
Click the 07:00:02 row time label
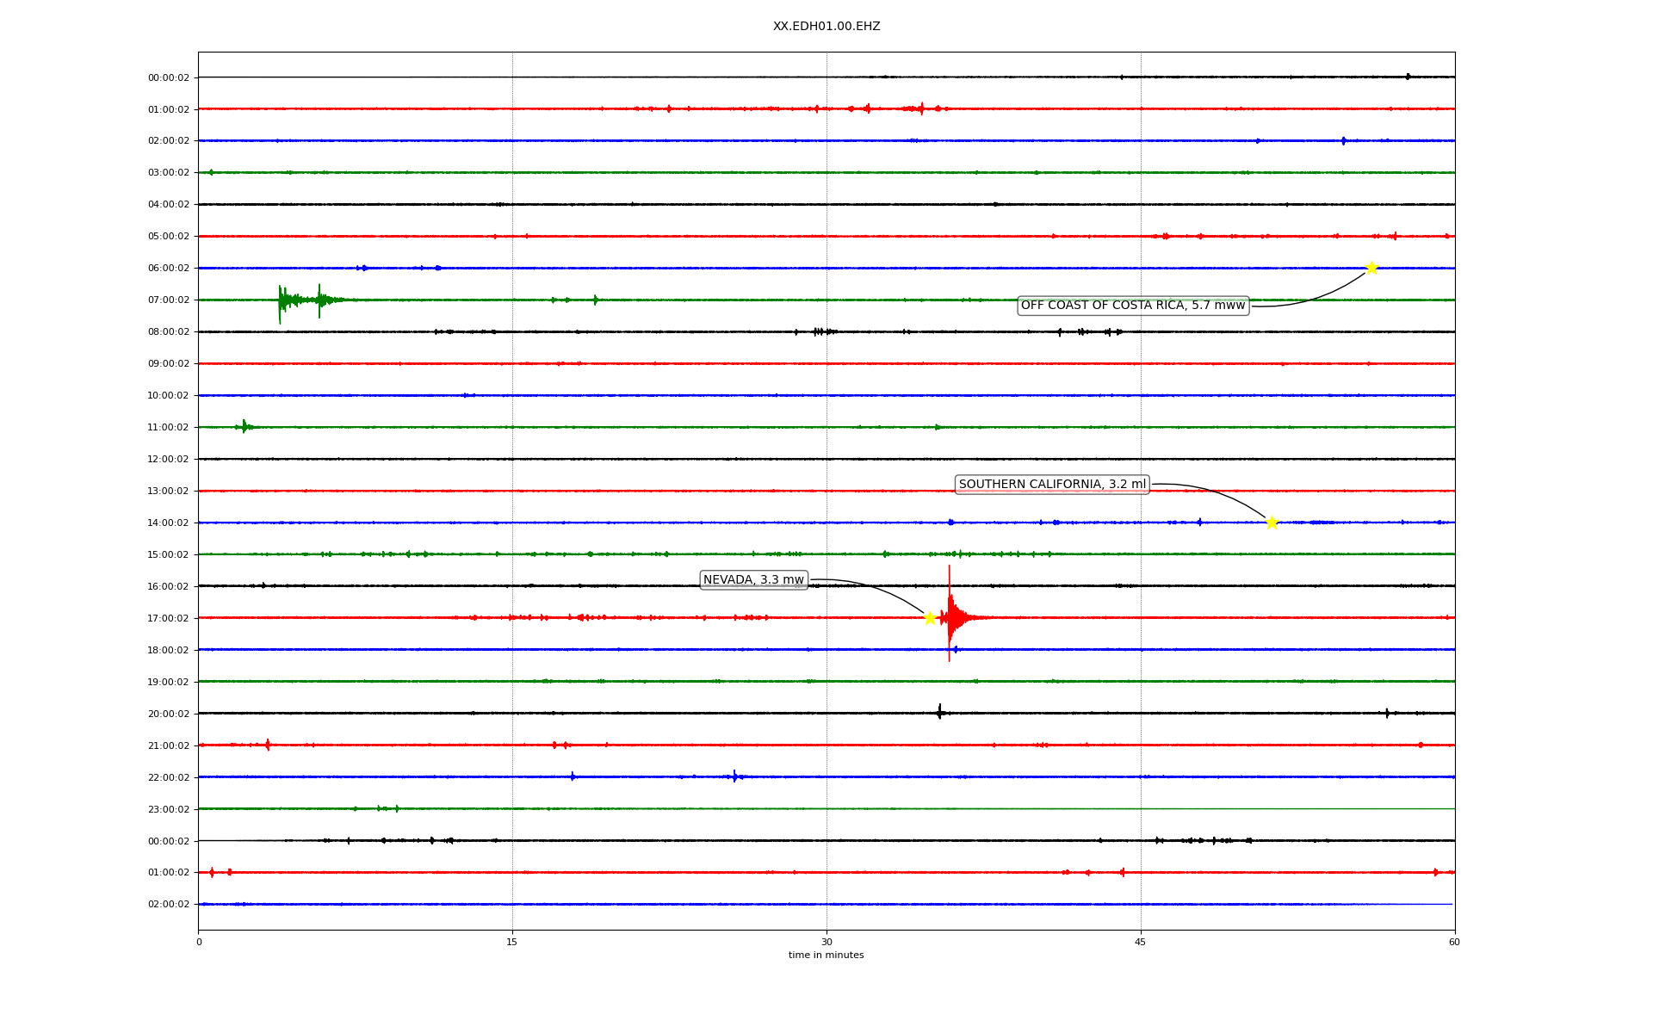(x=168, y=300)
